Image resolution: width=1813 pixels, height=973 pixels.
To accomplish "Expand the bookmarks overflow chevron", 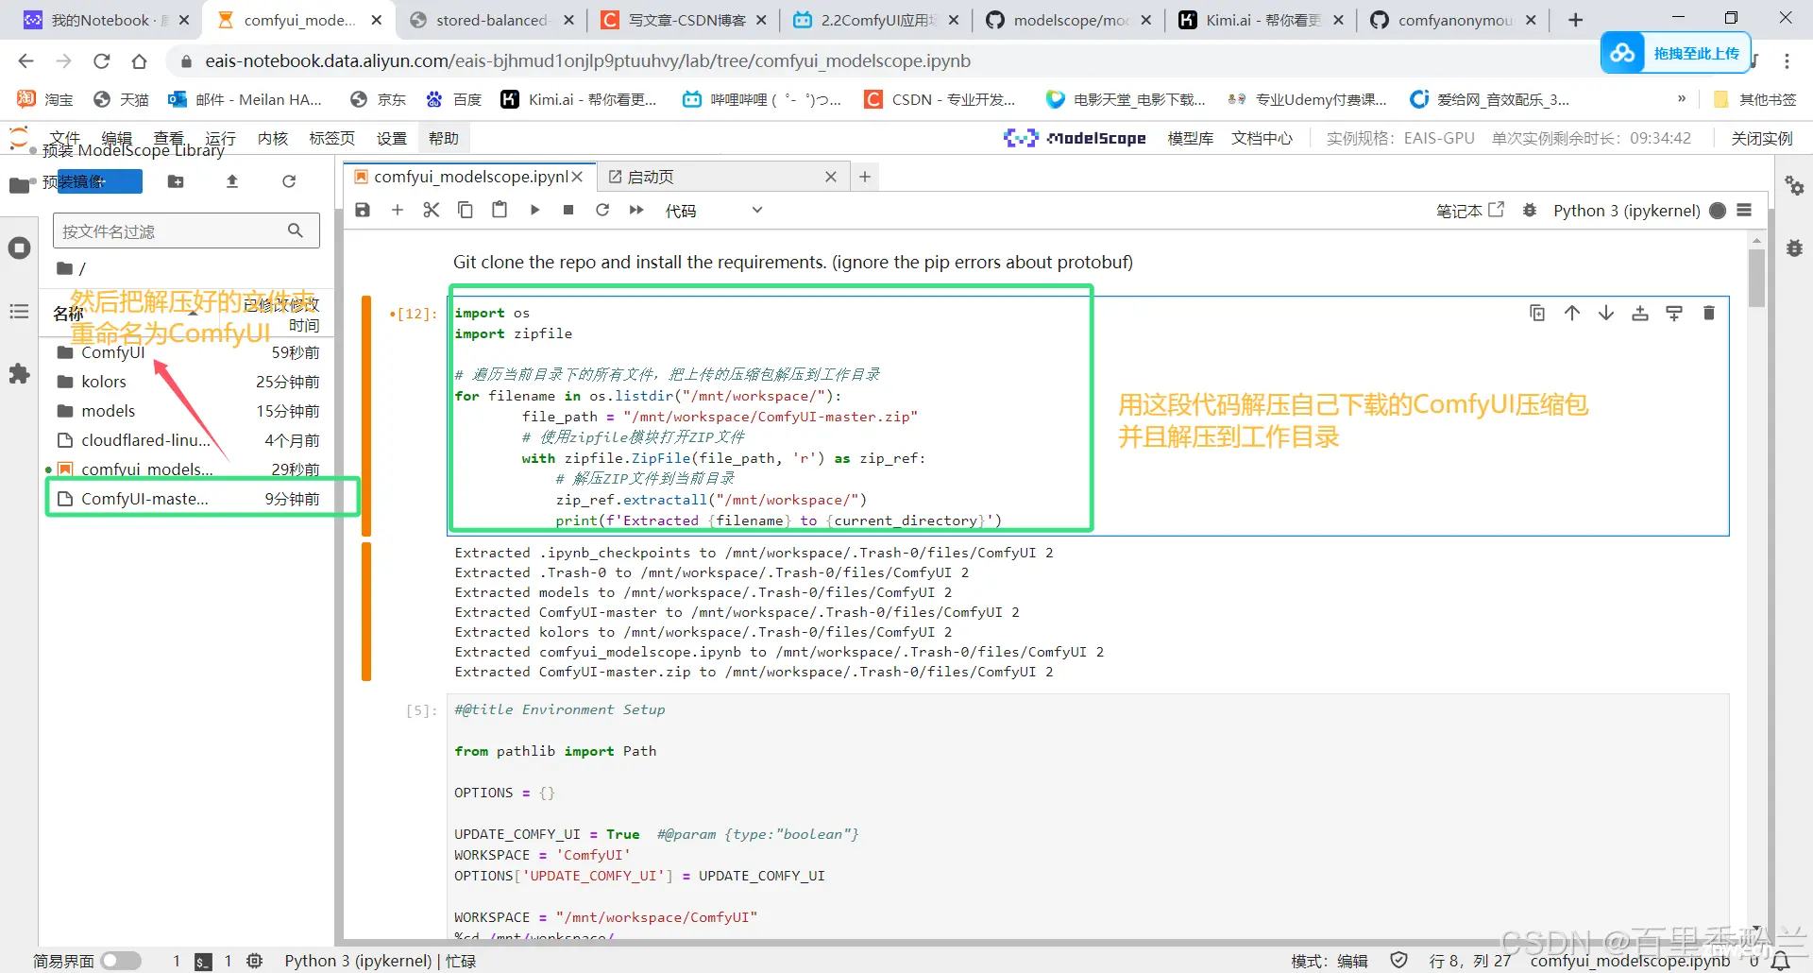I will point(1682,99).
